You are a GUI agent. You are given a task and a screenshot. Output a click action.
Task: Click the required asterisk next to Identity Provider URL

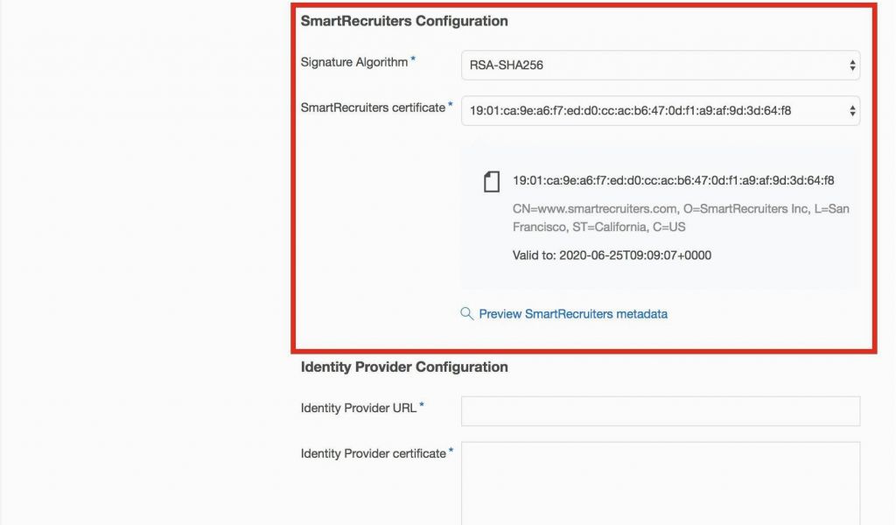422,405
